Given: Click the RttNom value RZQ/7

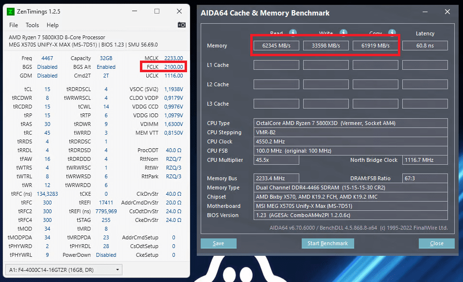Looking at the screenshot, I should [173, 159].
